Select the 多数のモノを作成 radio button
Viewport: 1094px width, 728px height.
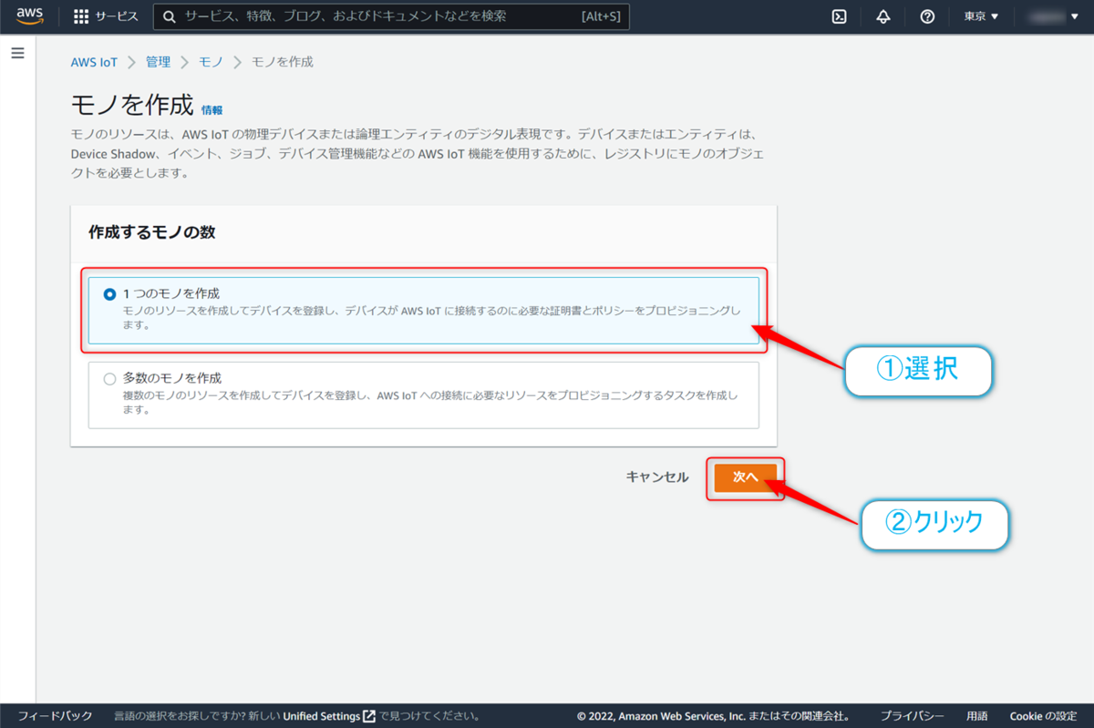tap(110, 378)
